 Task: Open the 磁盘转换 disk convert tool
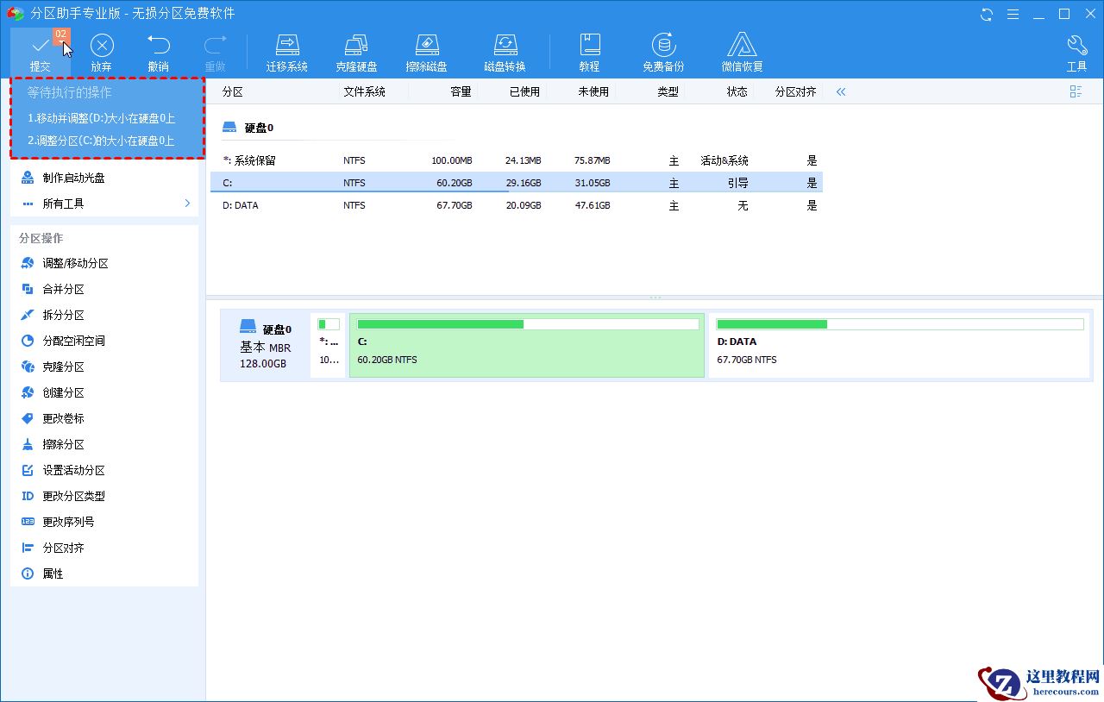(x=505, y=47)
